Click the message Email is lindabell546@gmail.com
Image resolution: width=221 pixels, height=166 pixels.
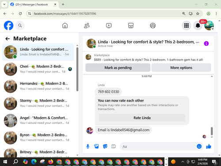(x=123, y=130)
